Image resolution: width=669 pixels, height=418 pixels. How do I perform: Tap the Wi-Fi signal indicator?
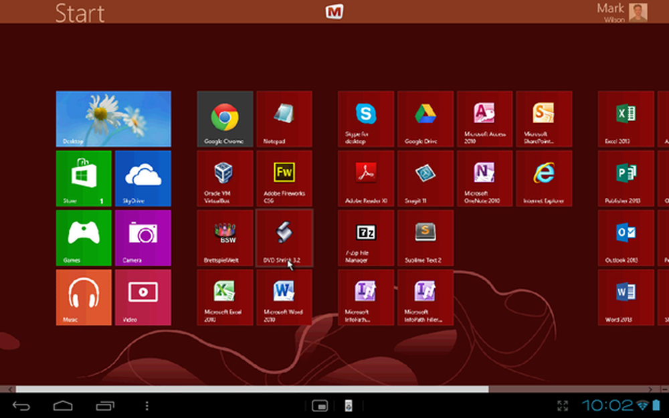(x=642, y=405)
